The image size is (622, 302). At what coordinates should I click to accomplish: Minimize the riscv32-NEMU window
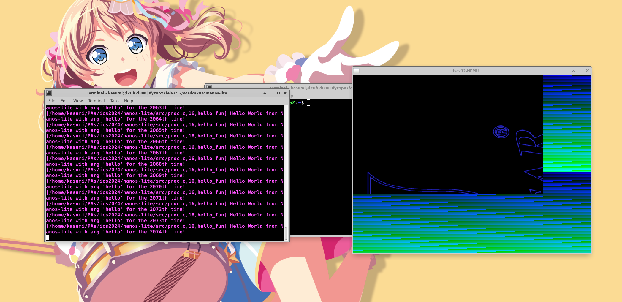(580, 71)
